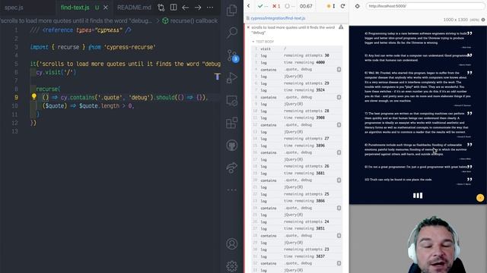
Task: Select 'time remaining 3866' log row
Action: click(297, 201)
